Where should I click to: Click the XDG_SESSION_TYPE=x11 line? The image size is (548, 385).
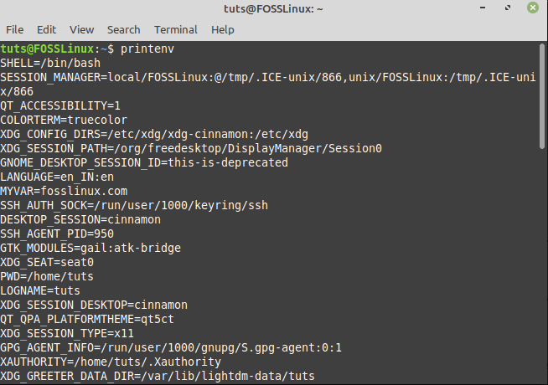point(67,333)
